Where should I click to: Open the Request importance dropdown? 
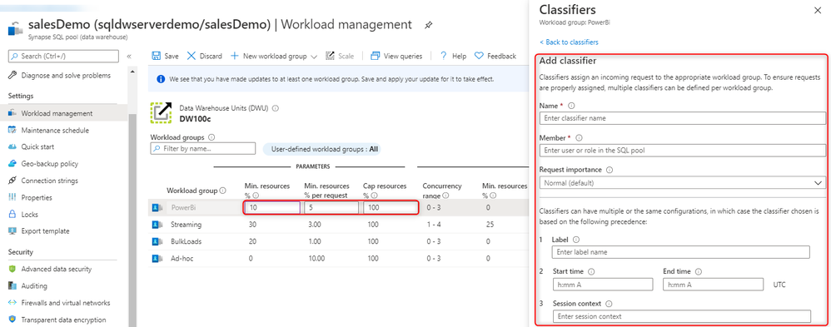[683, 183]
